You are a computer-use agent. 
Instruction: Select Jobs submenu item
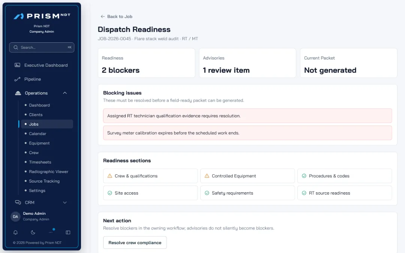[x=47, y=124]
